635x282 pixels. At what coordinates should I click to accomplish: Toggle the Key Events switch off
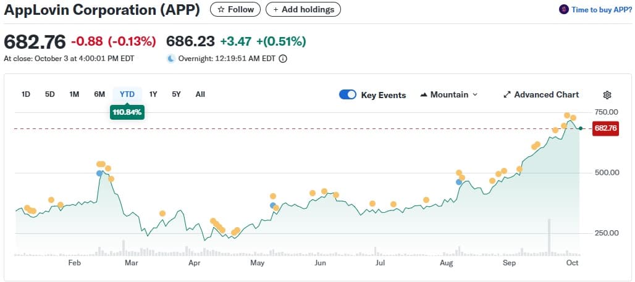coord(348,94)
